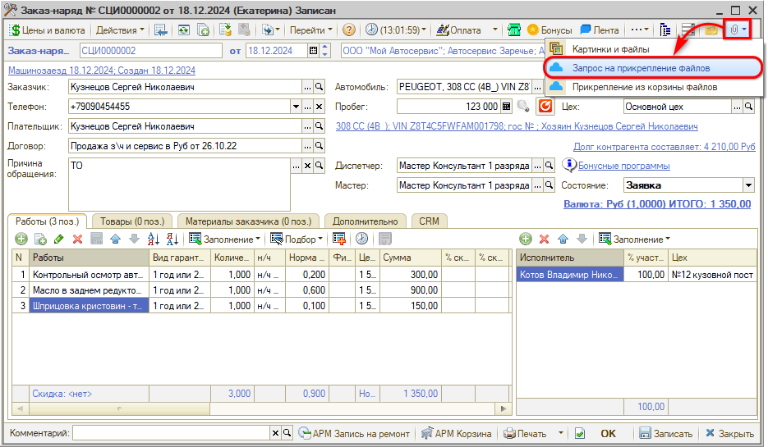Expand the Состояние dropdown
768x447 pixels.
tap(749, 185)
